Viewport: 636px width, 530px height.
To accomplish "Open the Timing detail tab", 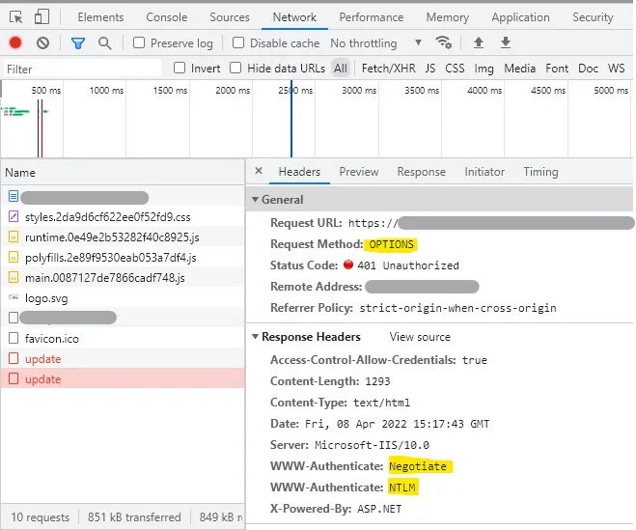I will tap(540, 172).
